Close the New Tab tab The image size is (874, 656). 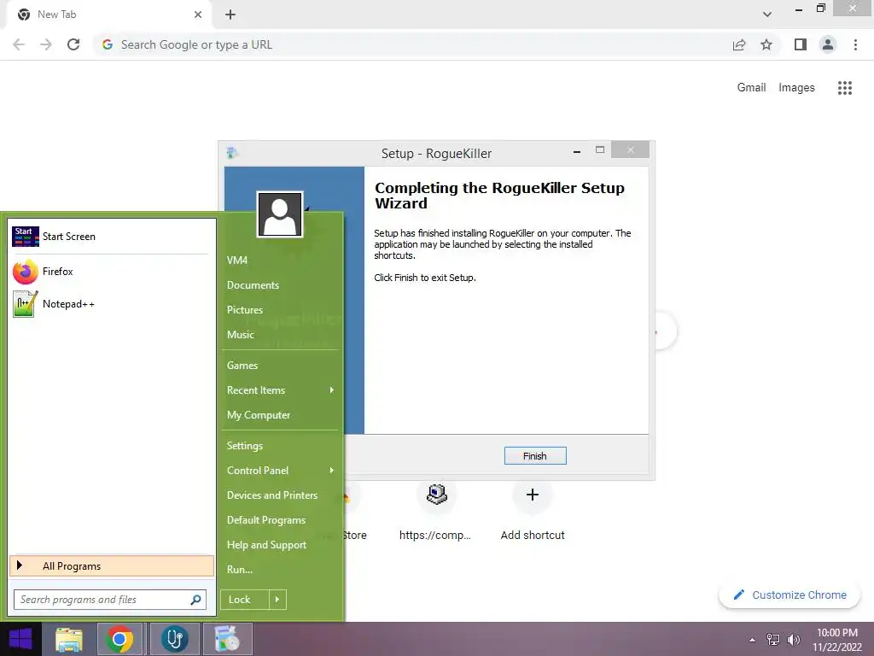pyautogui.click(x=198, y=15)
